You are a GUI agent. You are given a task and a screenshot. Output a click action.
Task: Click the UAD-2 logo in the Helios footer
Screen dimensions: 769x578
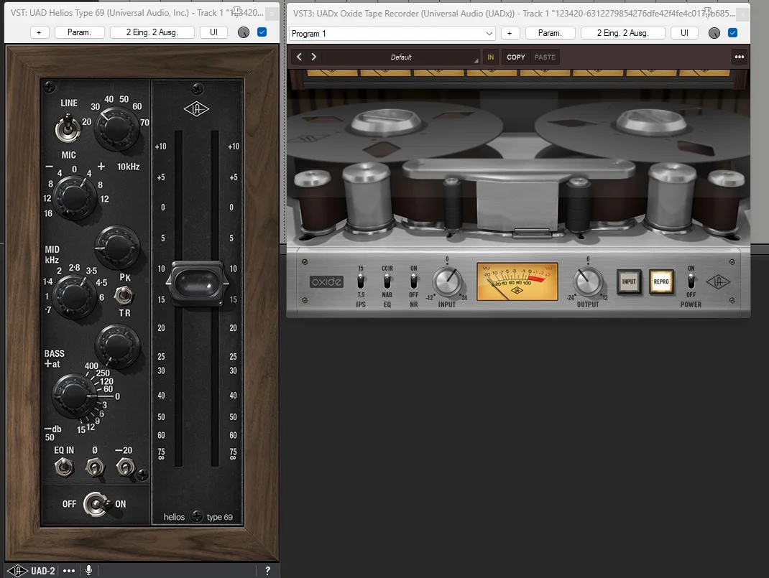click(32, 571)
